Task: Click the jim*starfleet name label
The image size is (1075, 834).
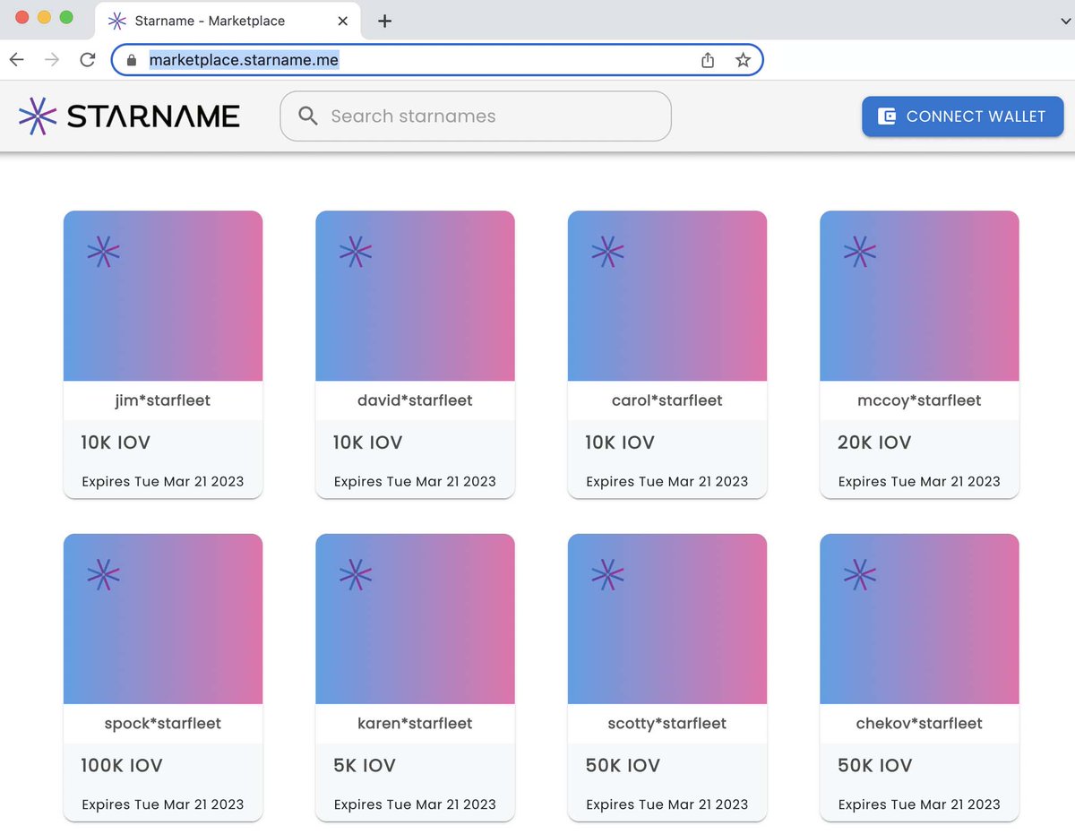Action: tap(163, 400)
